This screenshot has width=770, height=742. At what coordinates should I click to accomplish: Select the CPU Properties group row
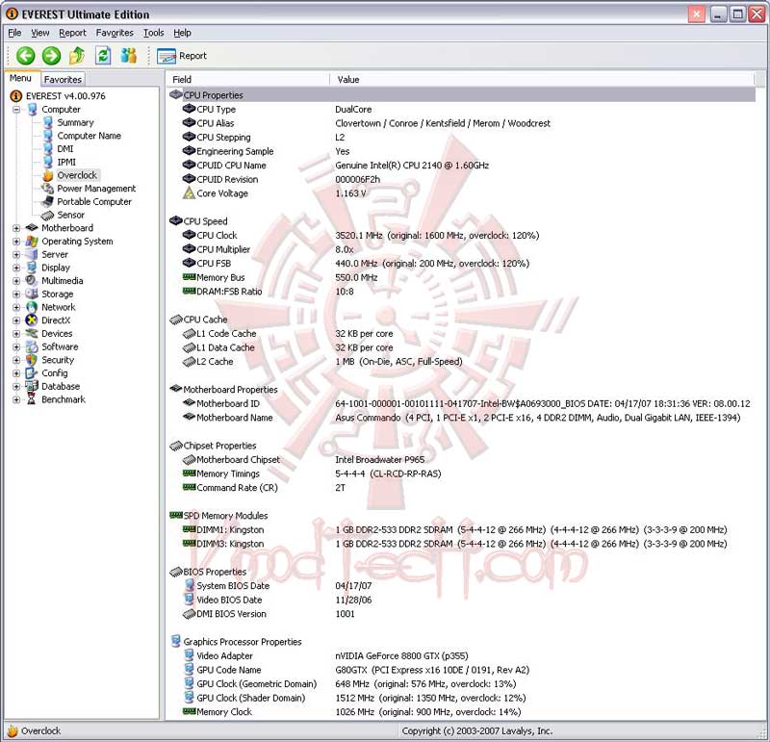(462, 95)
